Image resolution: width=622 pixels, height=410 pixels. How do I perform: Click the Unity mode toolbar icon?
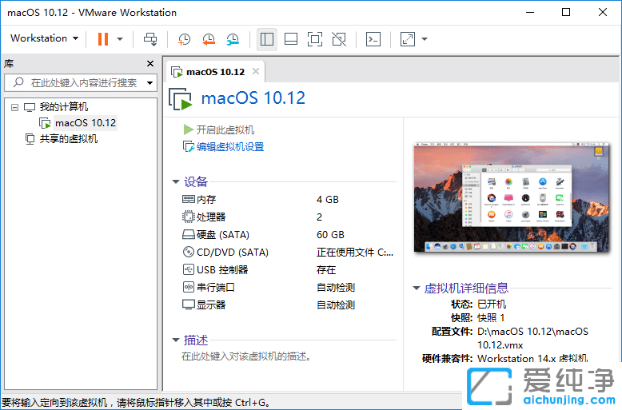(x=339, y=39)
